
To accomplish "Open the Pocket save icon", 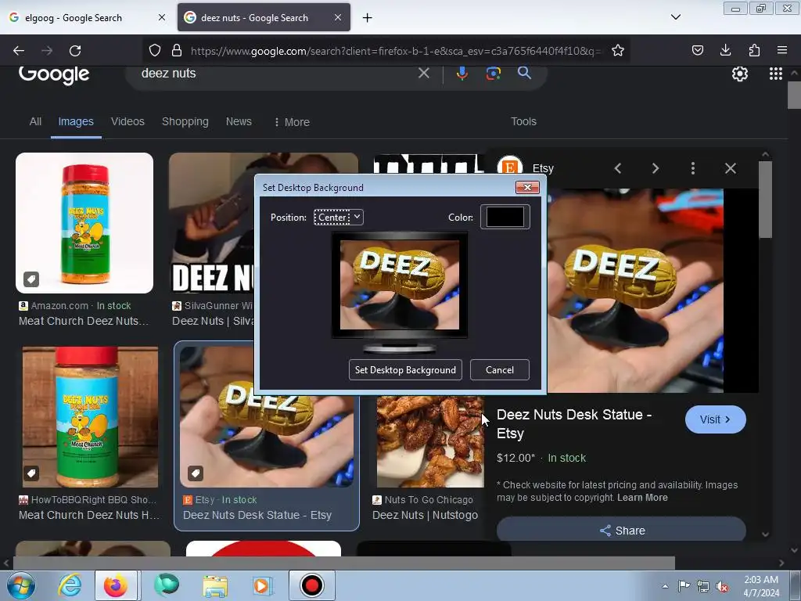I will 697,50.
